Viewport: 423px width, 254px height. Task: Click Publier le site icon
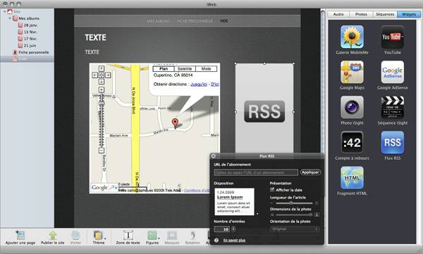53,235
